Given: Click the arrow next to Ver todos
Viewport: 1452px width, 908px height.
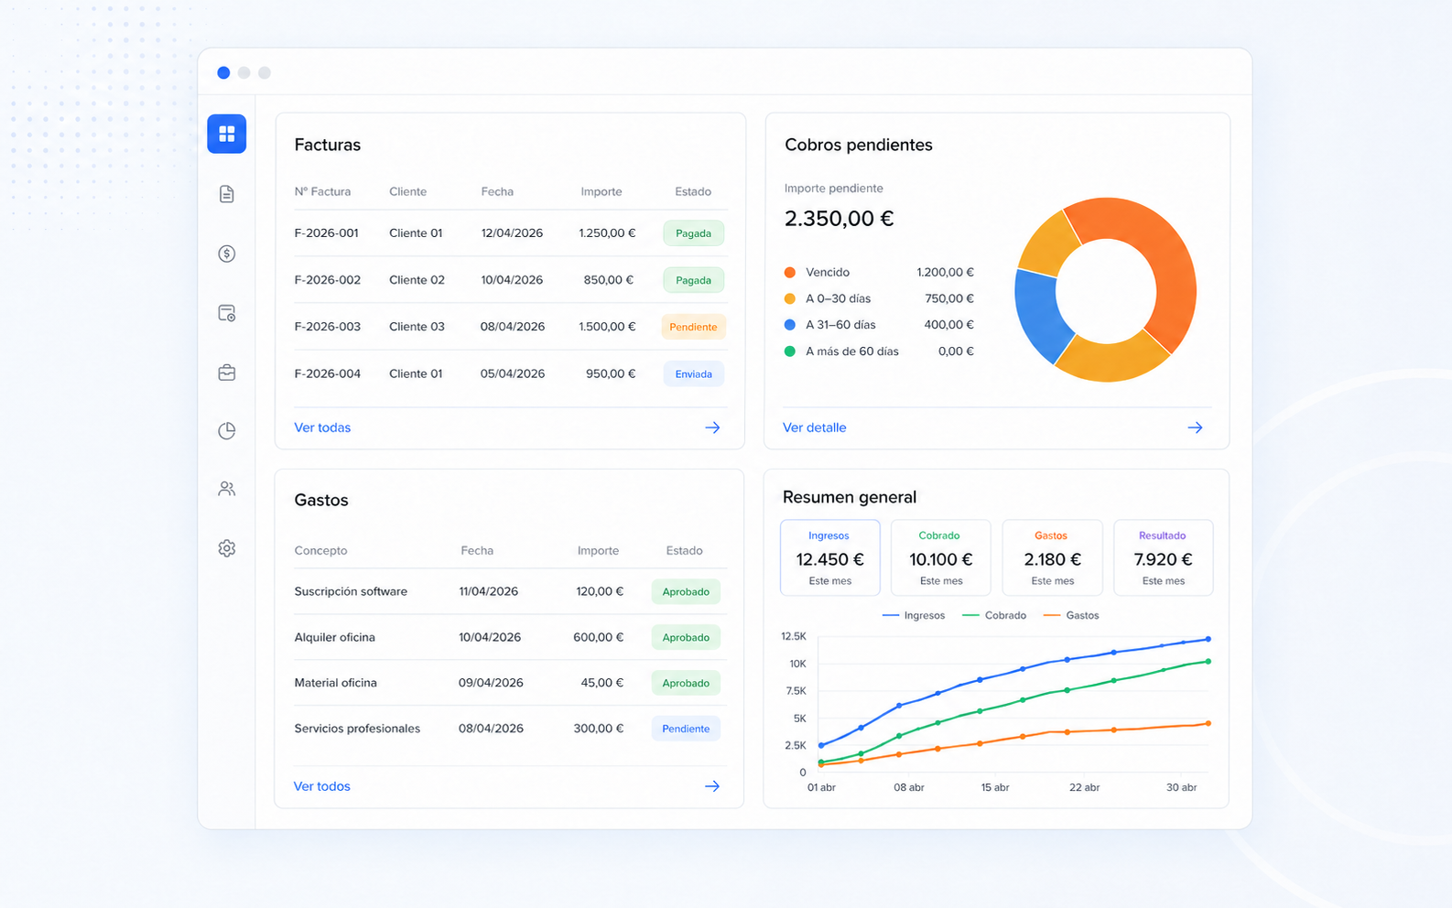Looking at the screenshot, I should (711, 786).
